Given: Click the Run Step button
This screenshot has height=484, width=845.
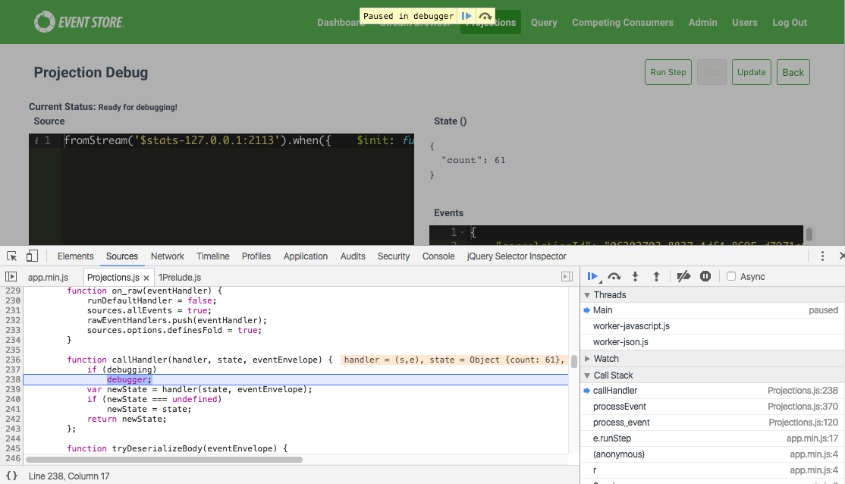Looking at the screenshot, I should pos(668,71).
